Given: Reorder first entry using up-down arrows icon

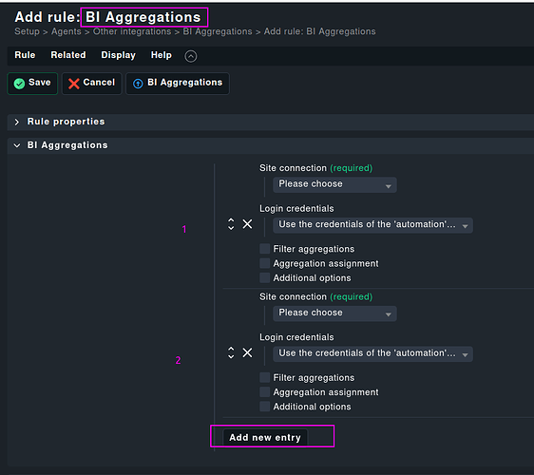Looking at the screenshot, I should tap(231, 224).
